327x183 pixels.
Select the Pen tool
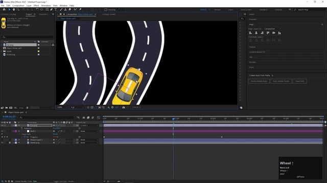click(51, 10)
